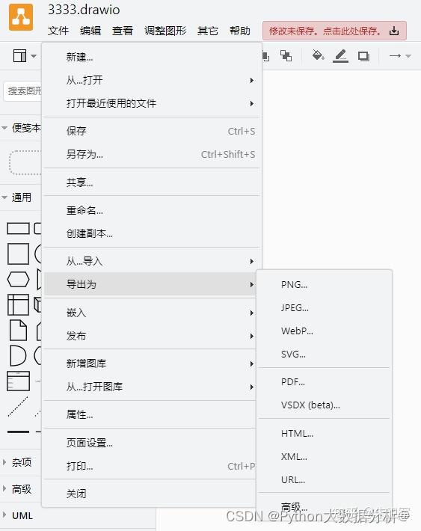Click the draw.io orange logo icon
Image resolution: width=421 pixels, height=531 pixels.
21,17
